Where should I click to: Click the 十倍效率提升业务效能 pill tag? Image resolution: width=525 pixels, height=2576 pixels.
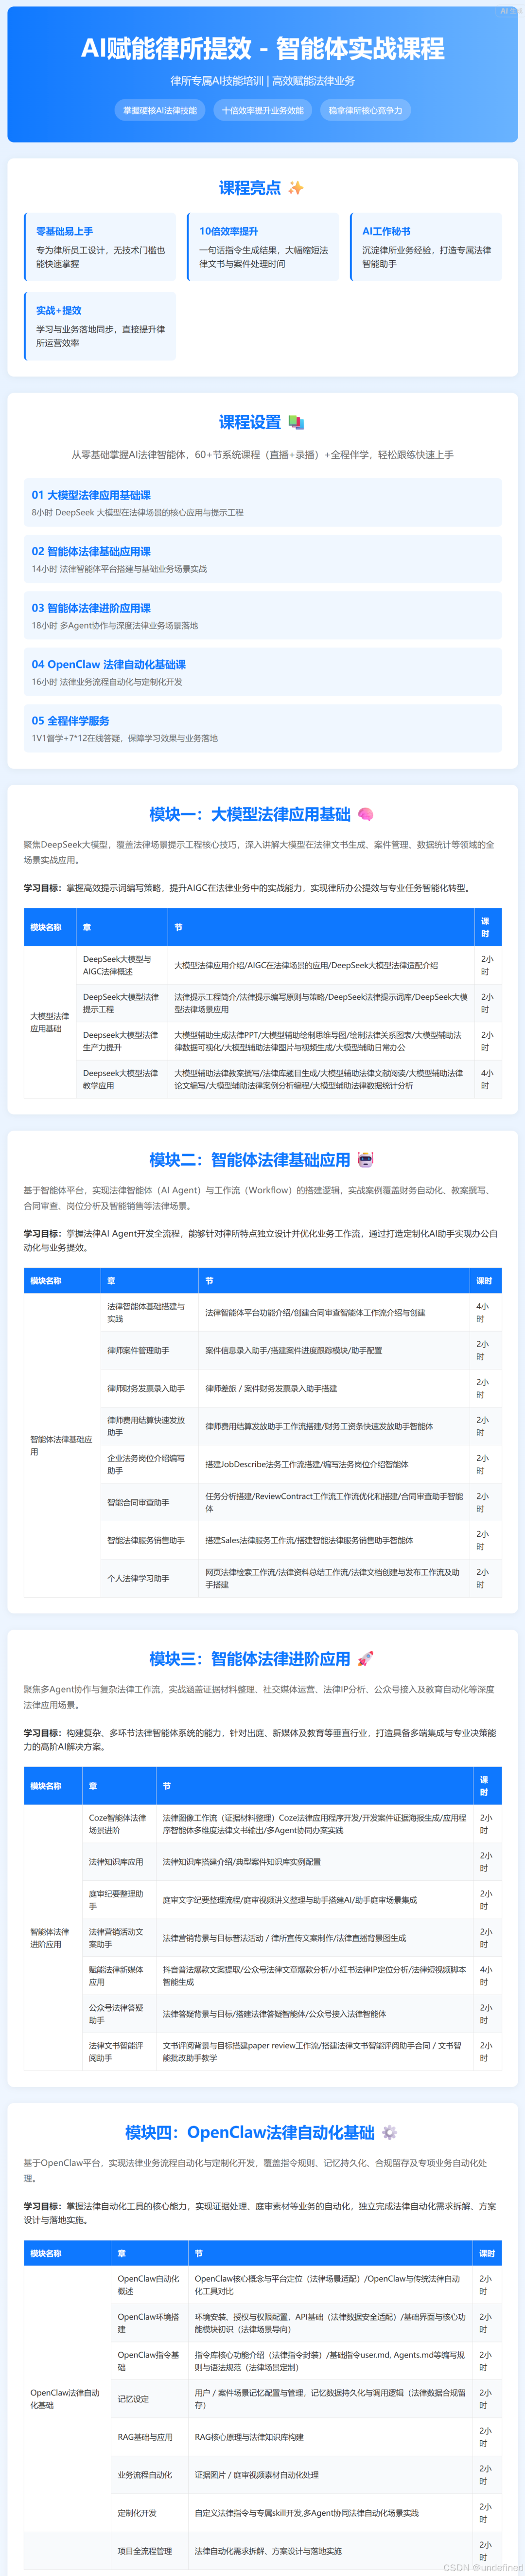coord(263,110)
